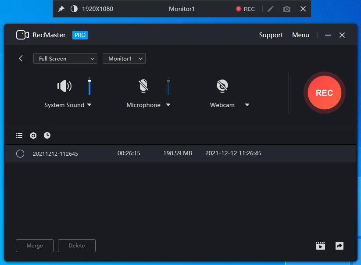
Task: Close the RecMaster window
Action: click(x=342, y=35)
